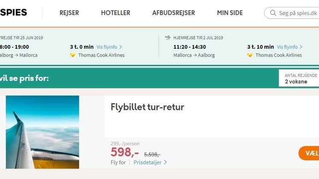Image resolution: width=319 pixels, height=179 pixels.
Task: Click the red 598,- price
Action: tap(124, 152)
